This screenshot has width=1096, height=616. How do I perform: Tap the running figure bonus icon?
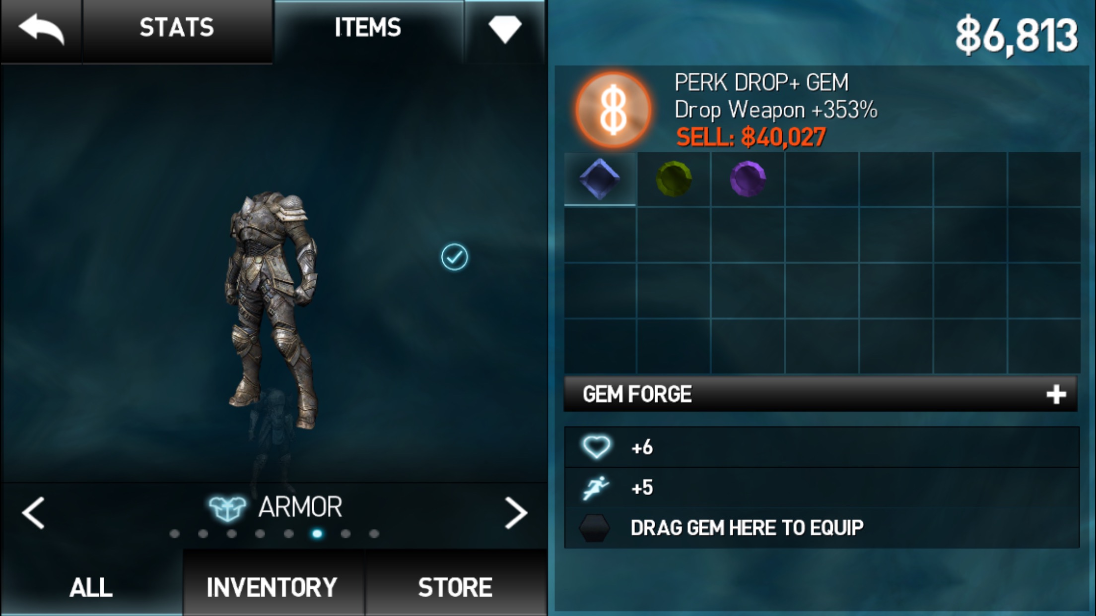point(596,488)
